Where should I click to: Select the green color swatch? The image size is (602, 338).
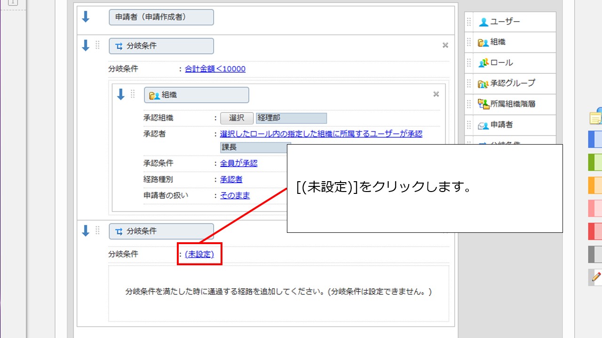pyautogui.click(x=595, y=162)
